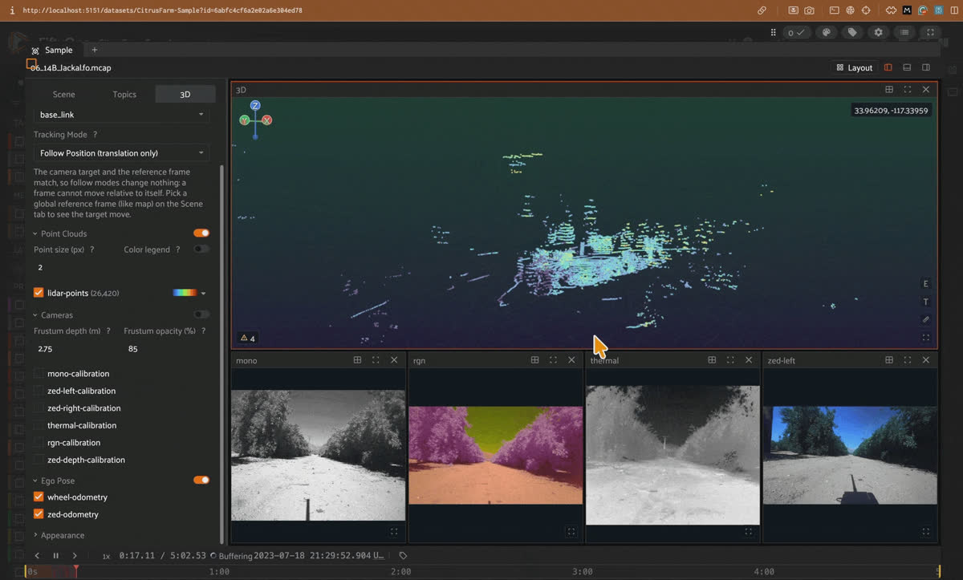
Task: Uncheck the zed-odometry checkbox
Action: (39, 514)
